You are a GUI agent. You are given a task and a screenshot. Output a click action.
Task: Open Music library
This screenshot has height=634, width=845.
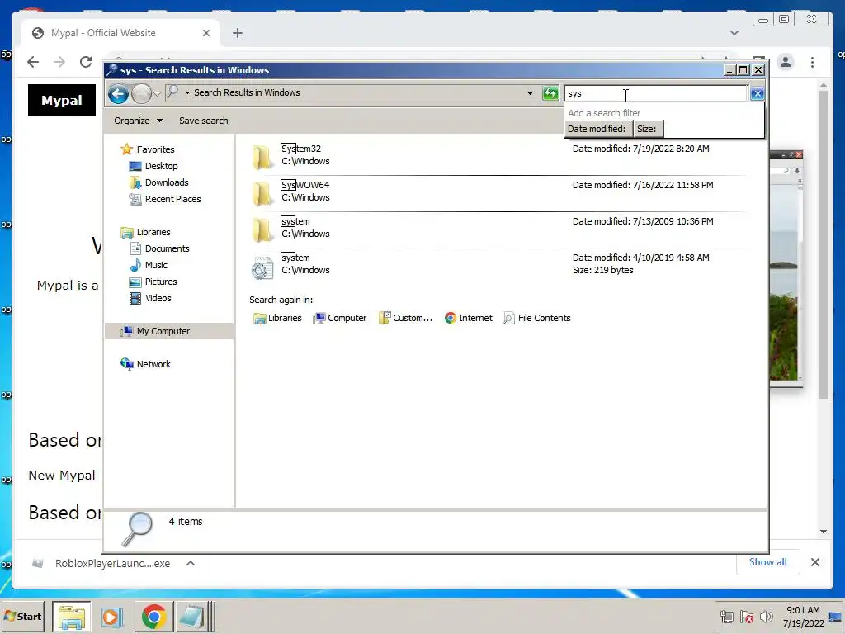point(149,265)
